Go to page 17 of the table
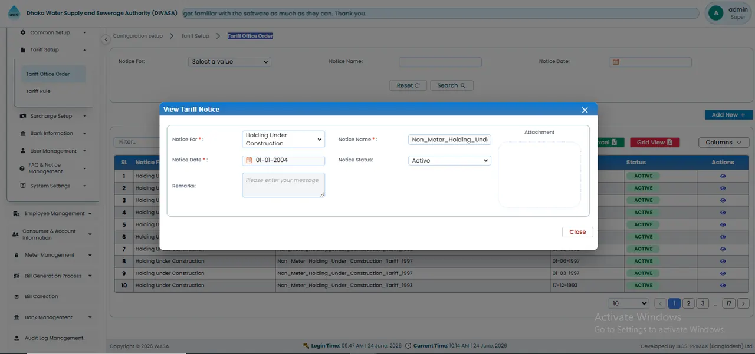Screen dimensions: 755x354 tap(729, 303)
